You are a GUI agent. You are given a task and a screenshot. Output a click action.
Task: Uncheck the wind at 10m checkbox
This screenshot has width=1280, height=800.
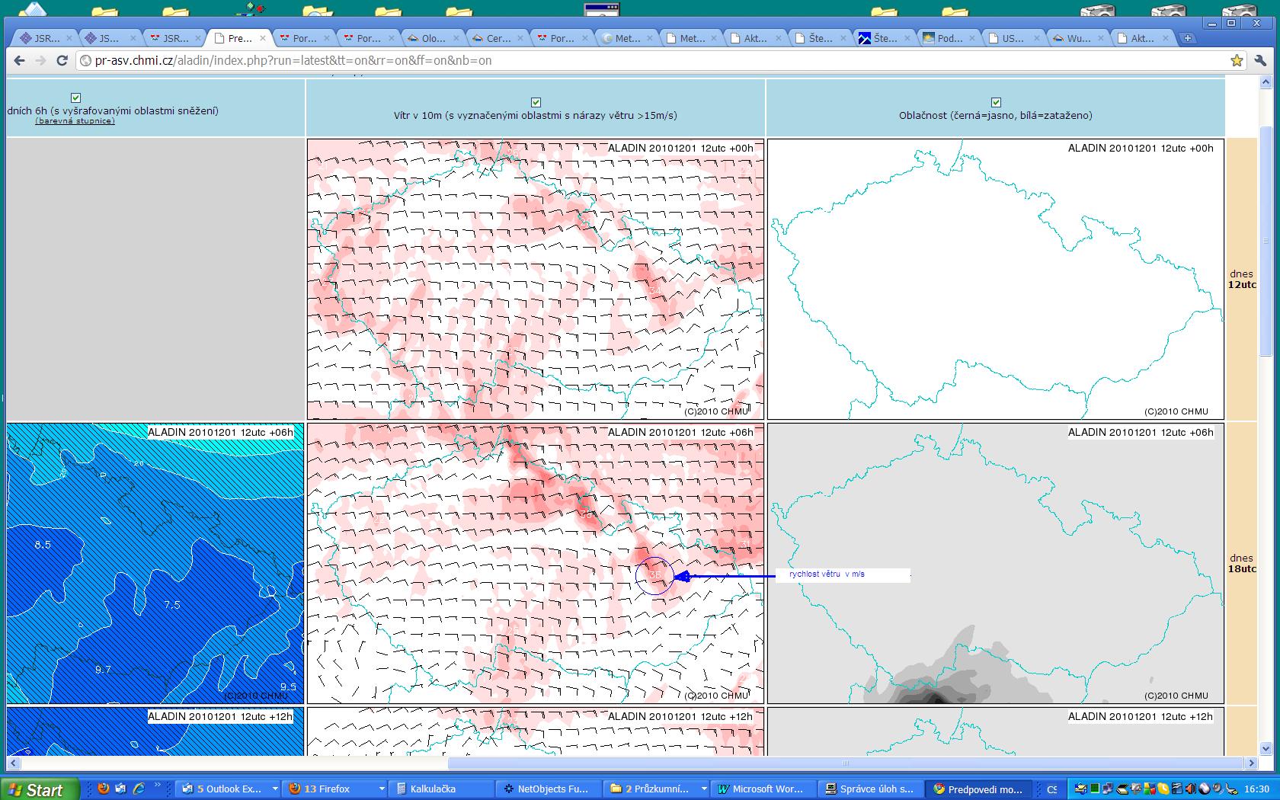click(x=536, y=102)
